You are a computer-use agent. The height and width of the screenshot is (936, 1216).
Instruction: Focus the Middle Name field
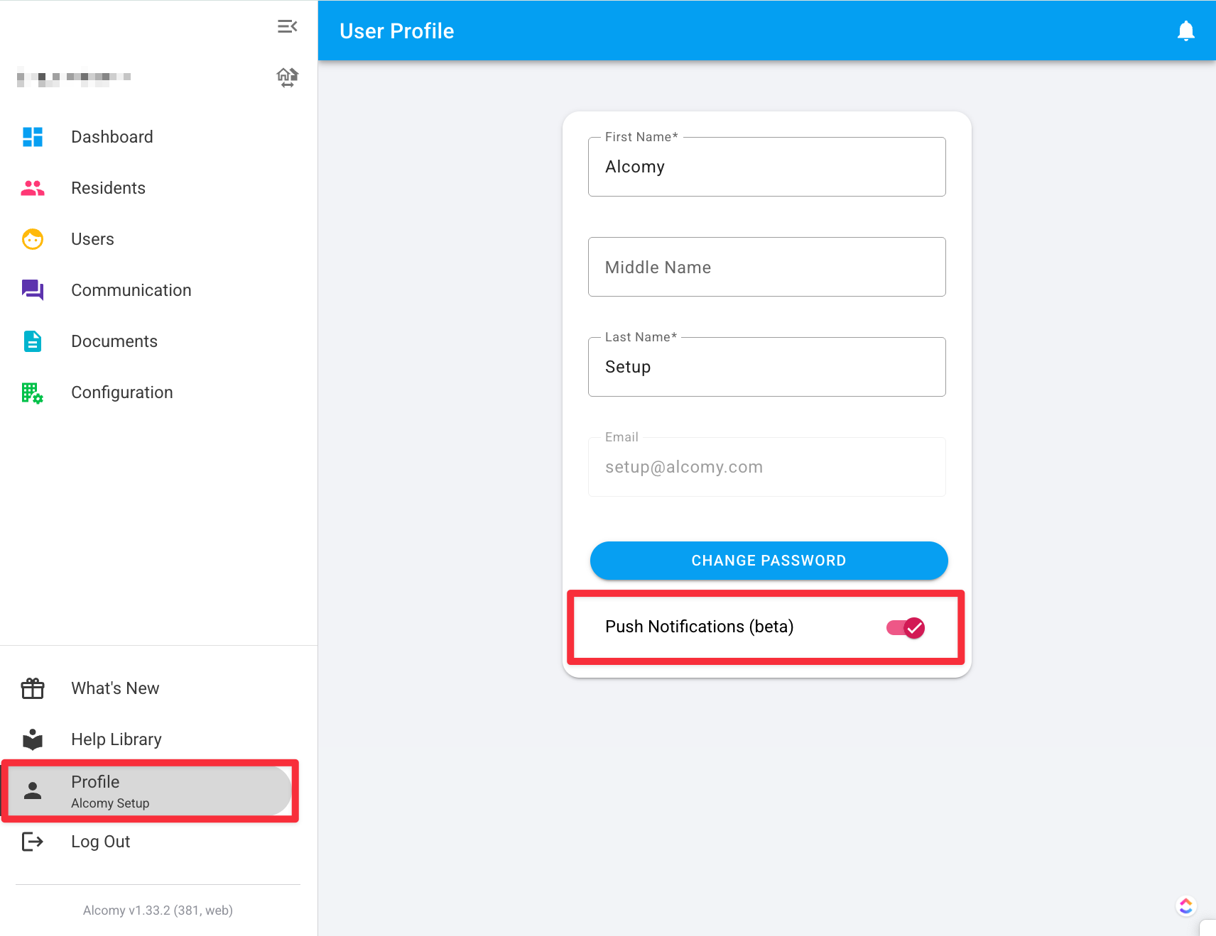(x=767, y=267)
